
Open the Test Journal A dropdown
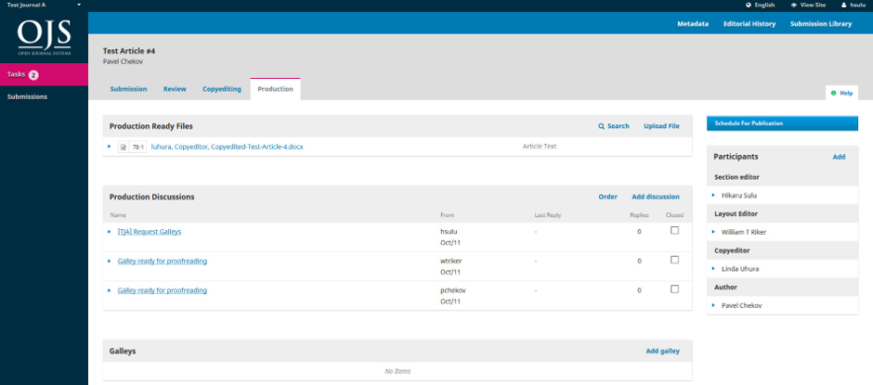pyautogui.click(x=44, y=5)
